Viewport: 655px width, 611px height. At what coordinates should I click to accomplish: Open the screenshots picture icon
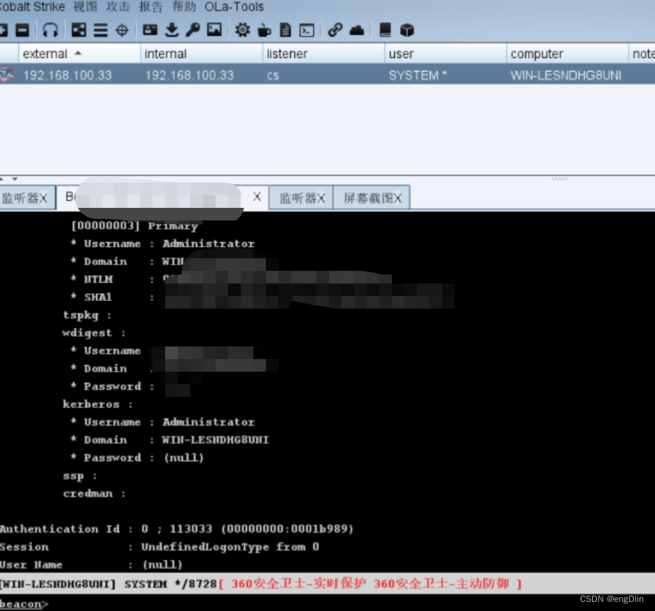(x=214, y=29)
